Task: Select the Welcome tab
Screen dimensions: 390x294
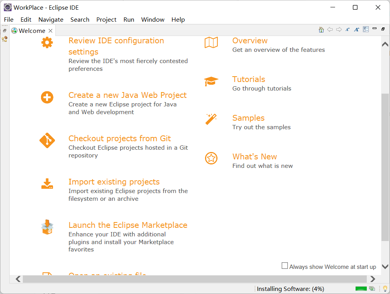Action: coord(32,31)
